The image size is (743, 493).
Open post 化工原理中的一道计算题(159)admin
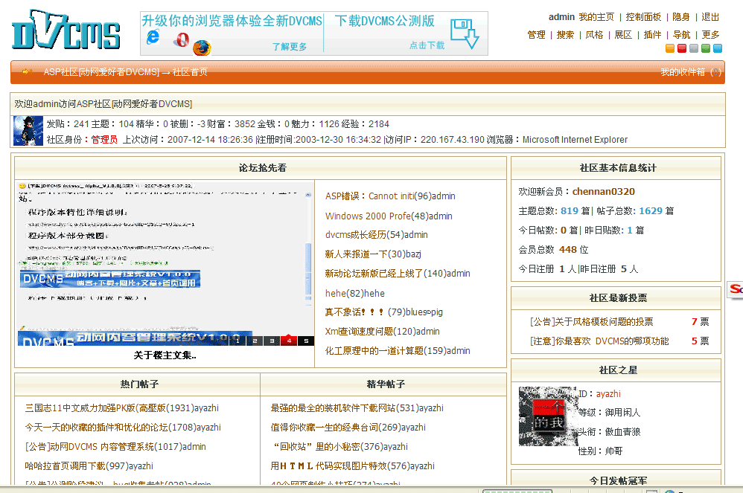tap(398, 350)
